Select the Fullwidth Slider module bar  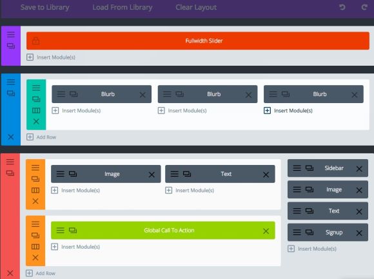(x=198, y=41)
